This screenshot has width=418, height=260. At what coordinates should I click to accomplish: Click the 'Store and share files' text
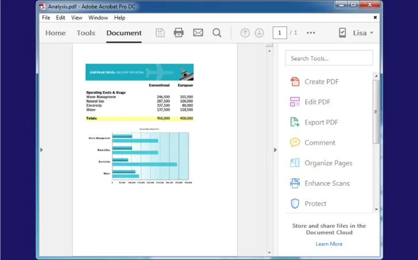pyautogui.click(x=329, y=229)
